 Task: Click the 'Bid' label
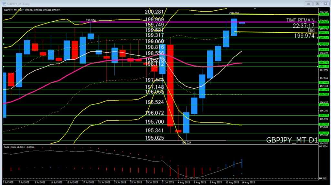point(311,30)
